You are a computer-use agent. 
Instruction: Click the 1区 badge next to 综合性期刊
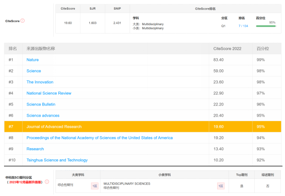tap(94, 186)
